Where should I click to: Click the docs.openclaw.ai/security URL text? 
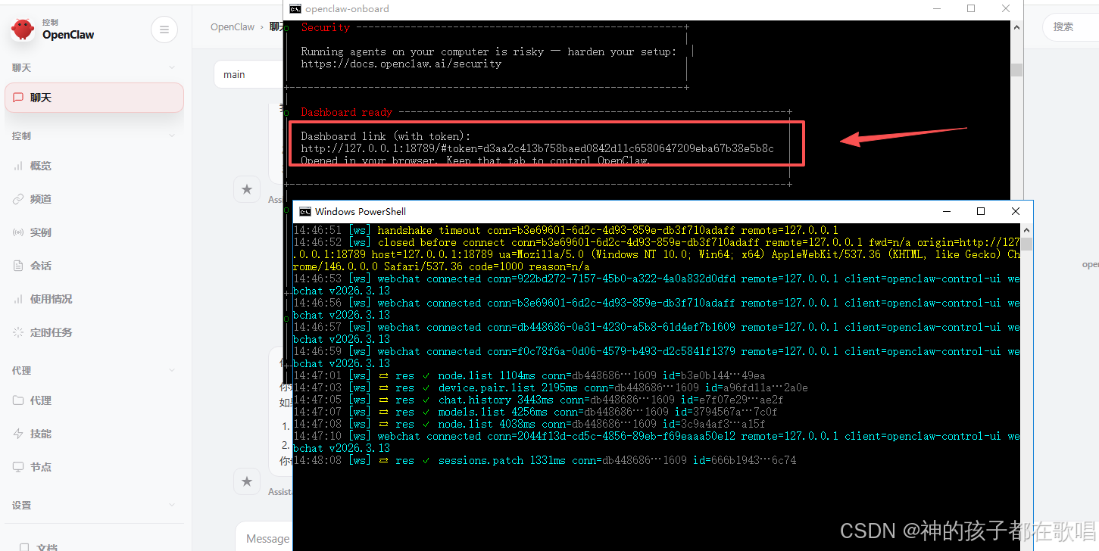click(401, 64)
